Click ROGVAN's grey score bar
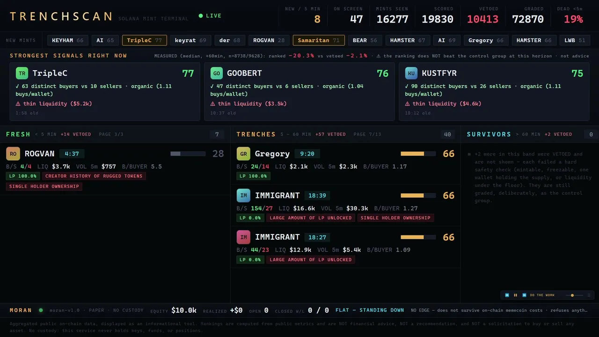Viewport: 599px width, 337px height. coord(188,154)
